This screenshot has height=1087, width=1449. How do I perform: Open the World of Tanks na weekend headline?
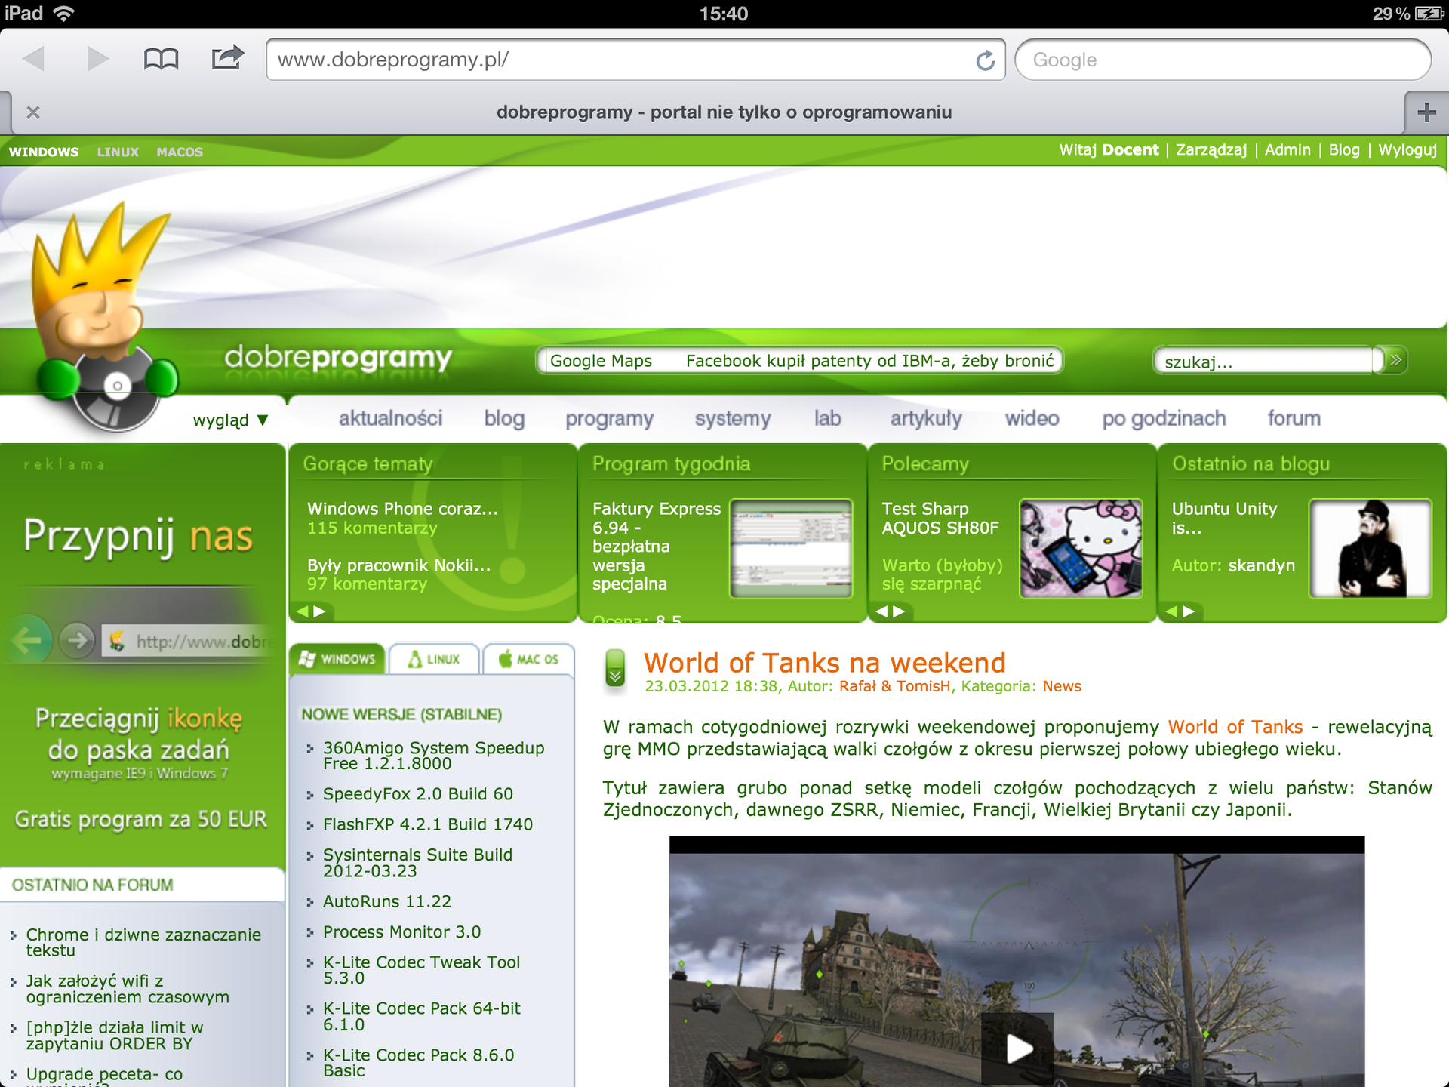825,663
